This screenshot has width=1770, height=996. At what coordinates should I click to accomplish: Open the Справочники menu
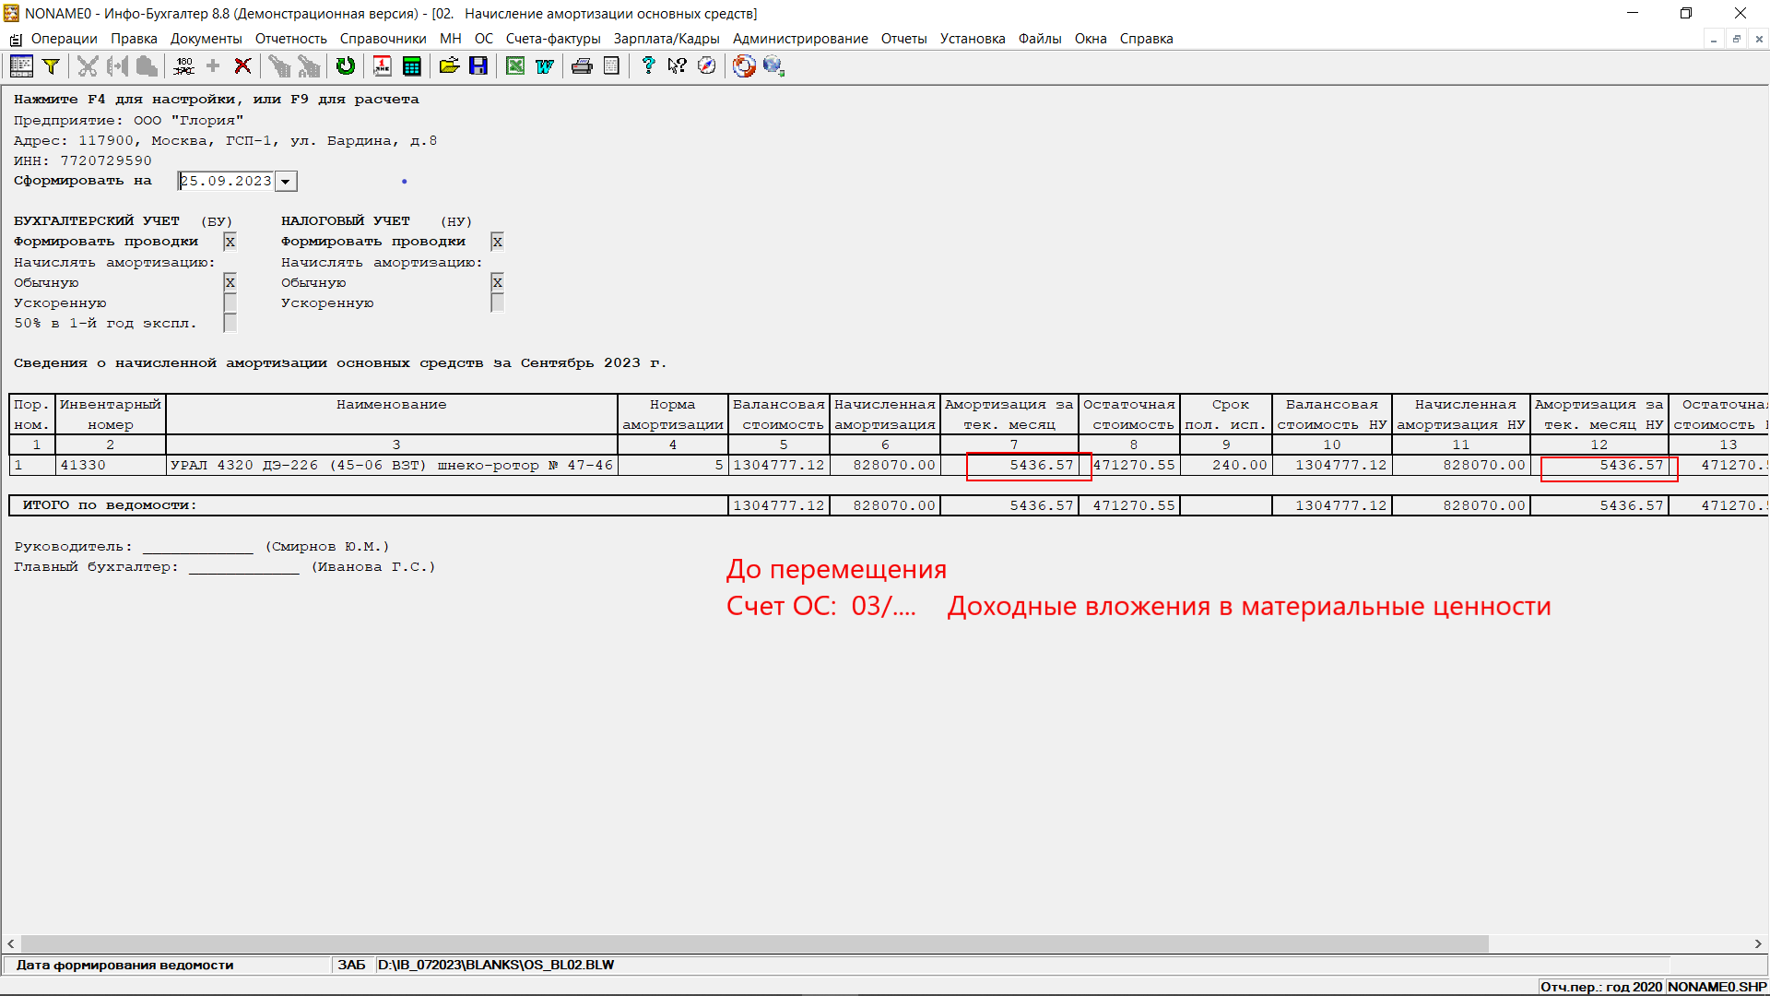tap(383, 39)
